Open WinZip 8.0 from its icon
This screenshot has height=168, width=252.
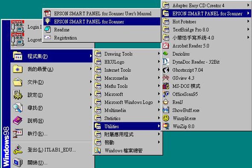[166, 126]
